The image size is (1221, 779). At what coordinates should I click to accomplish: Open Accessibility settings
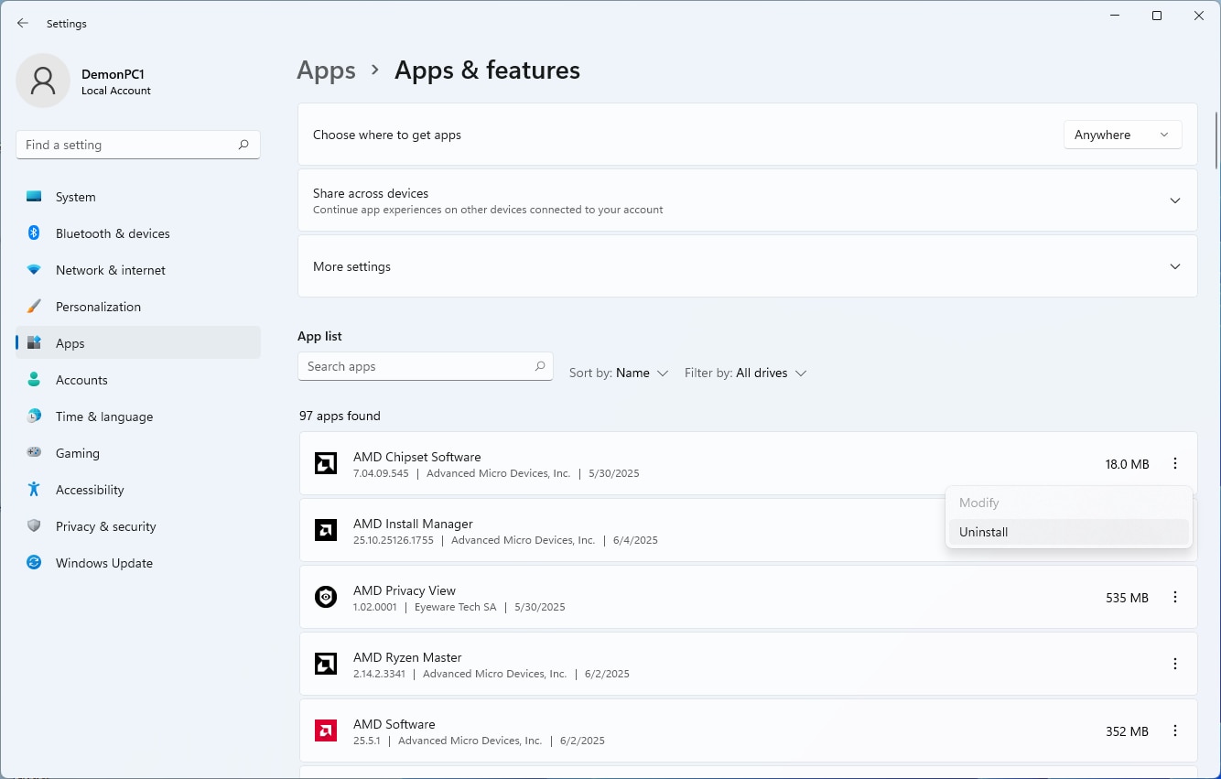[x=138, y=490]
